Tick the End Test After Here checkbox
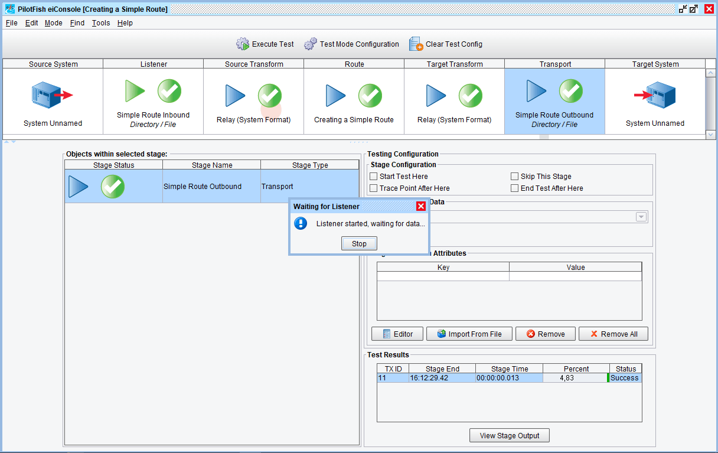Viewport: 718px width, 453px height. (514, 188)
